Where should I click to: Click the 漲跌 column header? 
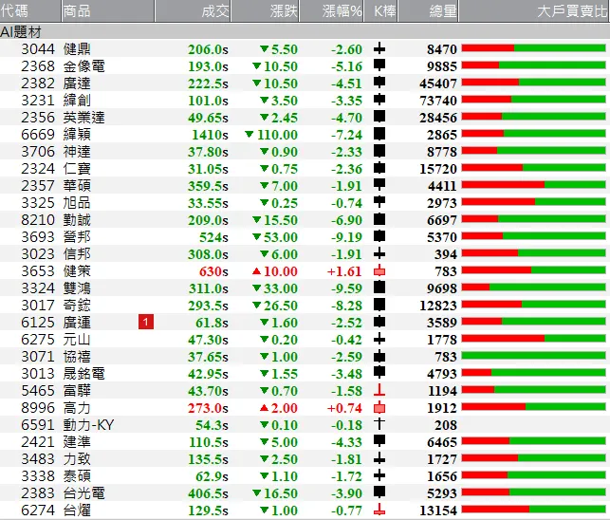click(x=266, y=10)
